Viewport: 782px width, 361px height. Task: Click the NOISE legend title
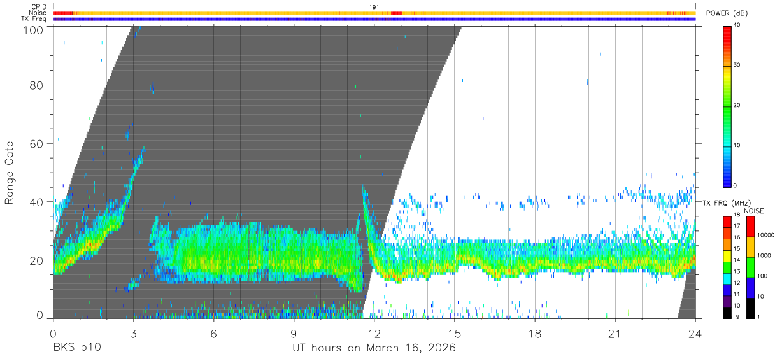tap(754, 211)
